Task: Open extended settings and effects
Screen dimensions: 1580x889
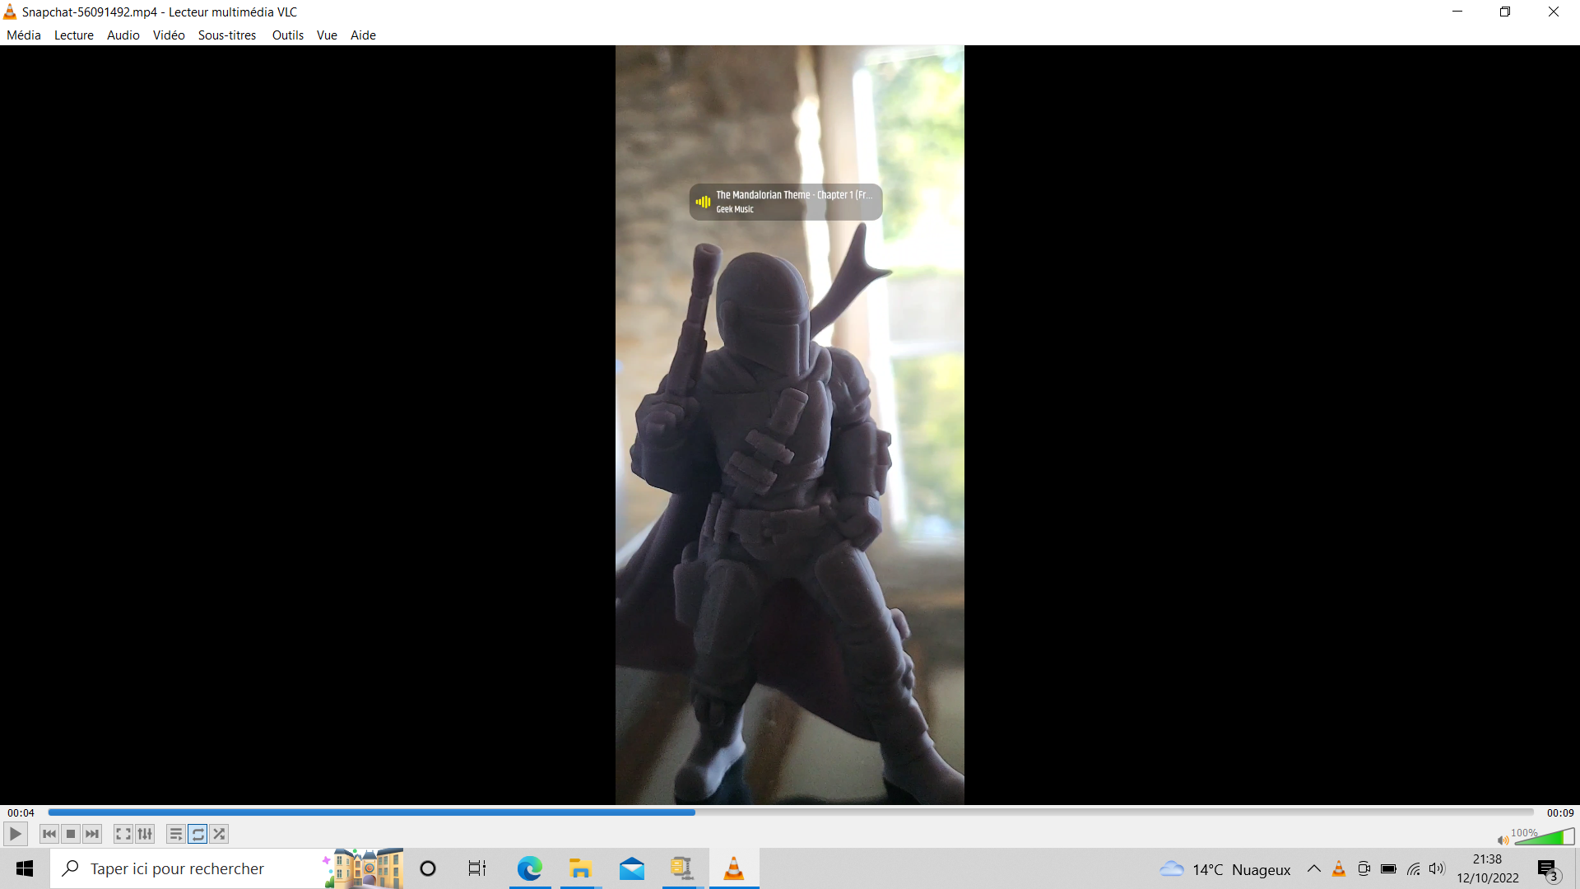Action: click(x=145, y=834)
